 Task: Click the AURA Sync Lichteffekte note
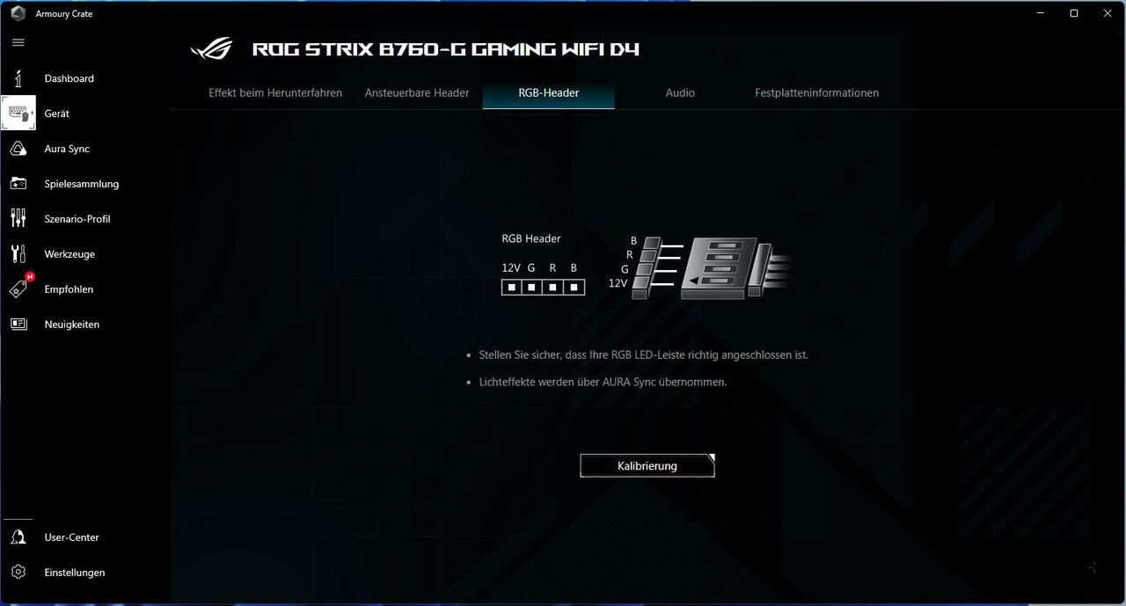(603, 382)
